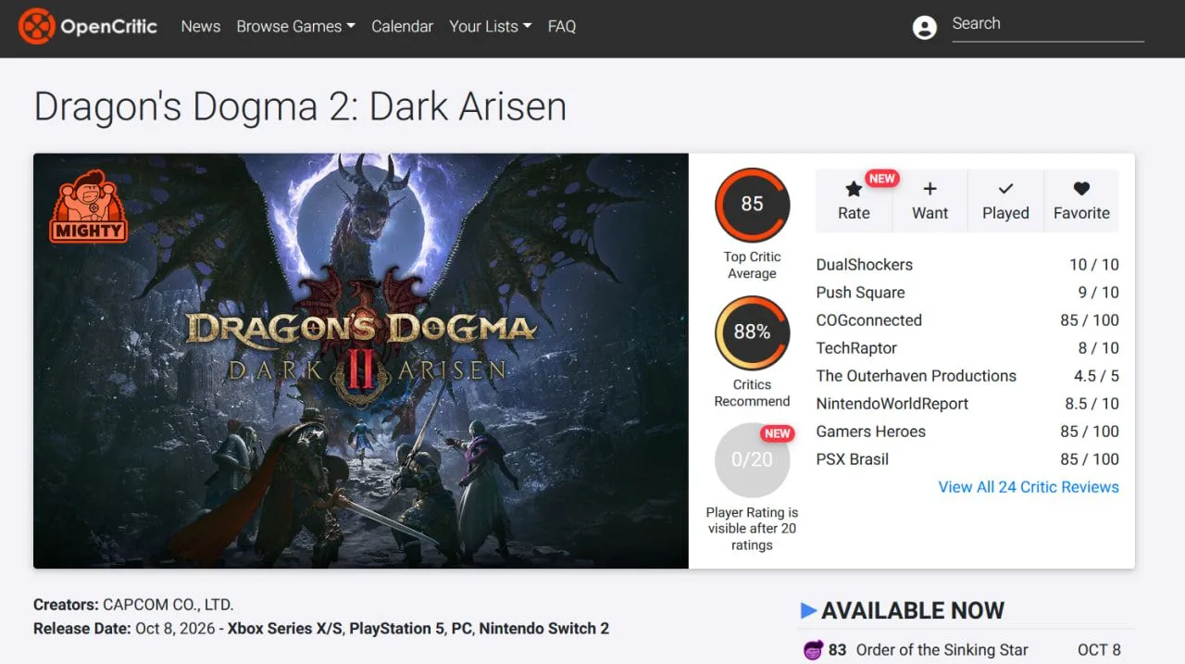Click The Outerhaven score 4.5 / 5
This screenshot has height=664, width=1185.
click(x=1096, y=376)
